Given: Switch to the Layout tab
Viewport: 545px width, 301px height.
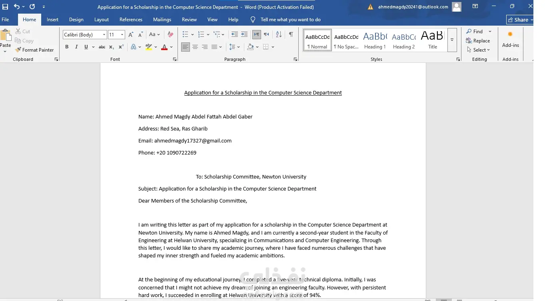Looking at the screenshot, I should pos(102,20).
